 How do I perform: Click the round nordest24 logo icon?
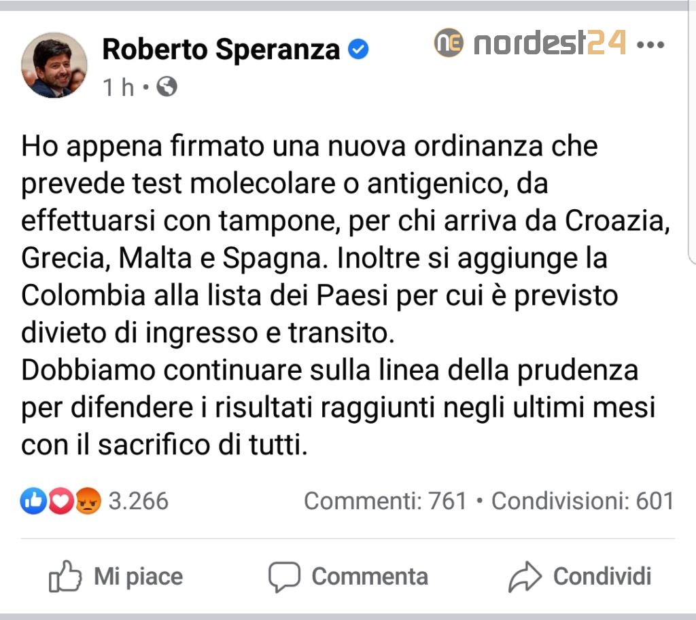449,43
